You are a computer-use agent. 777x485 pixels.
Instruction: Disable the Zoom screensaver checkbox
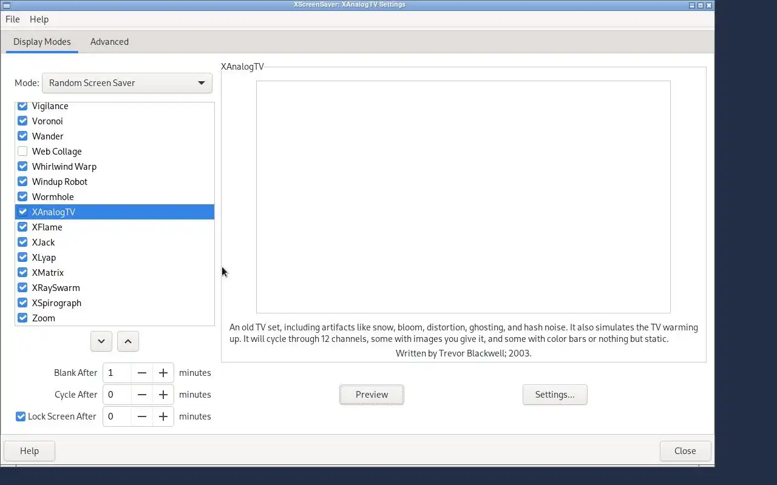coord(22,318)
